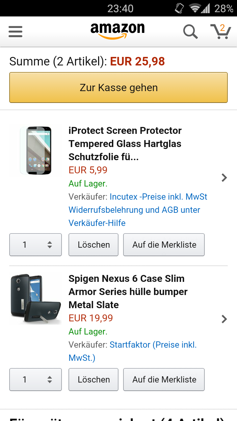Open the Incutex seller link
237x421 pixels.
123,197
